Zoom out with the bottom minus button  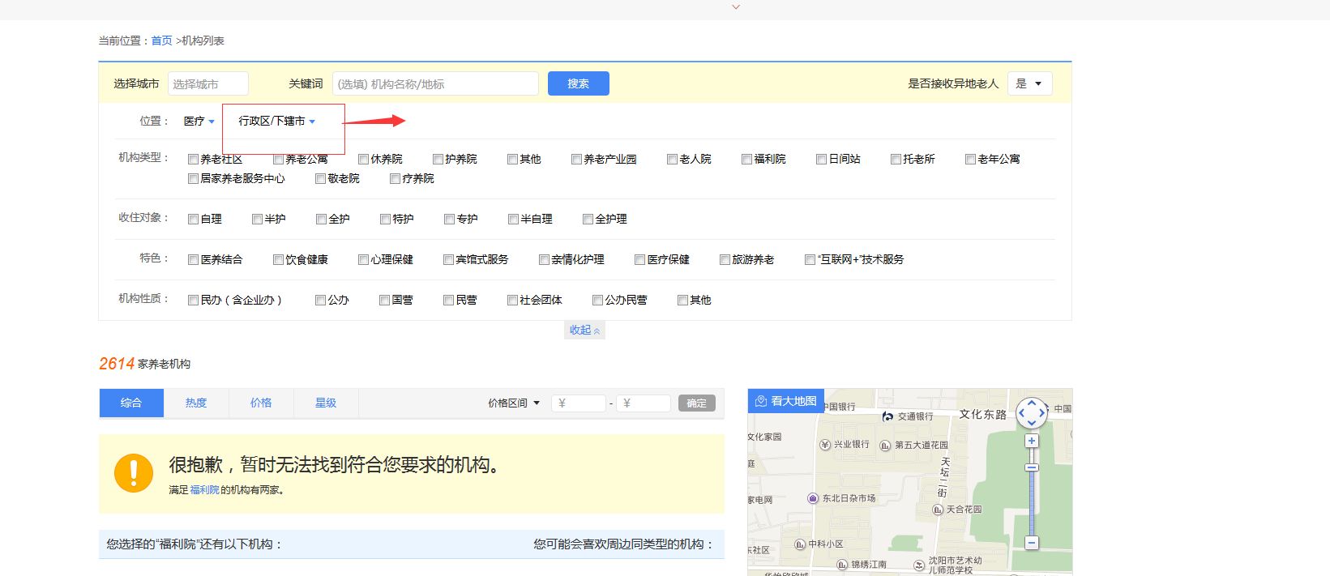1031,543
